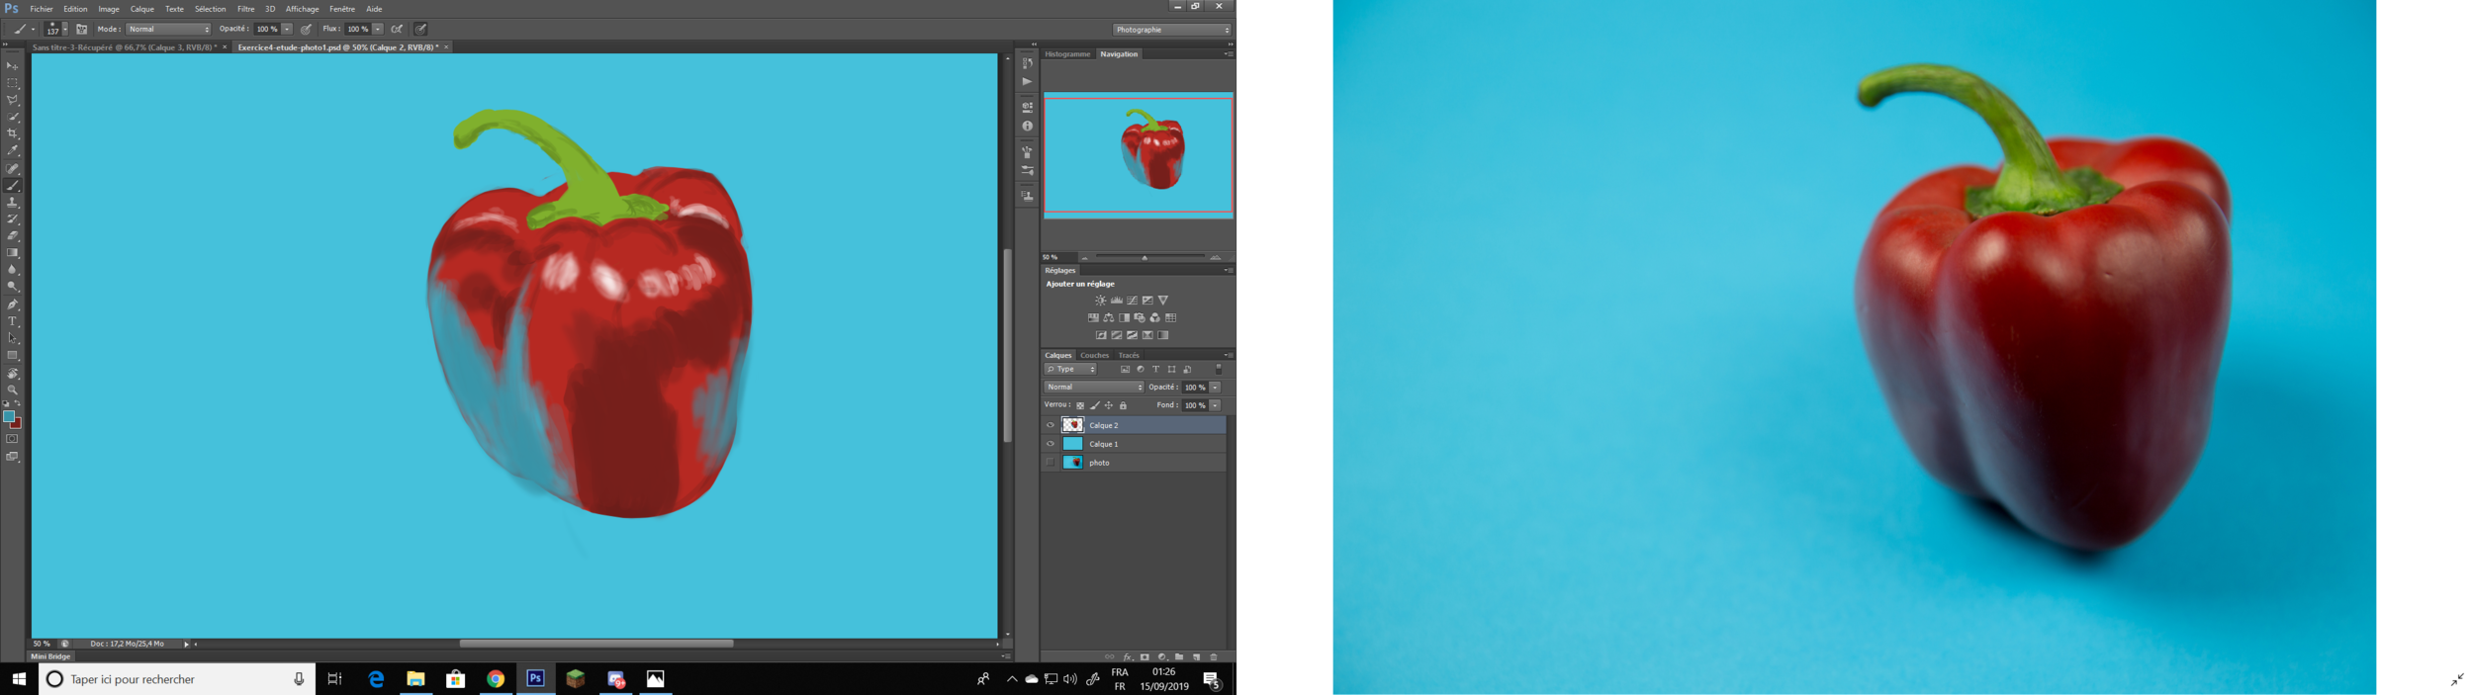Screen dimensions: 2473x695
Task: Click the foreground color swatch
Action: click(x=9, y=416)
